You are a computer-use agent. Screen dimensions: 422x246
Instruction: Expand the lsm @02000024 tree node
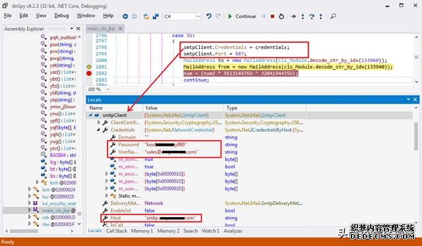click(30, 189)
